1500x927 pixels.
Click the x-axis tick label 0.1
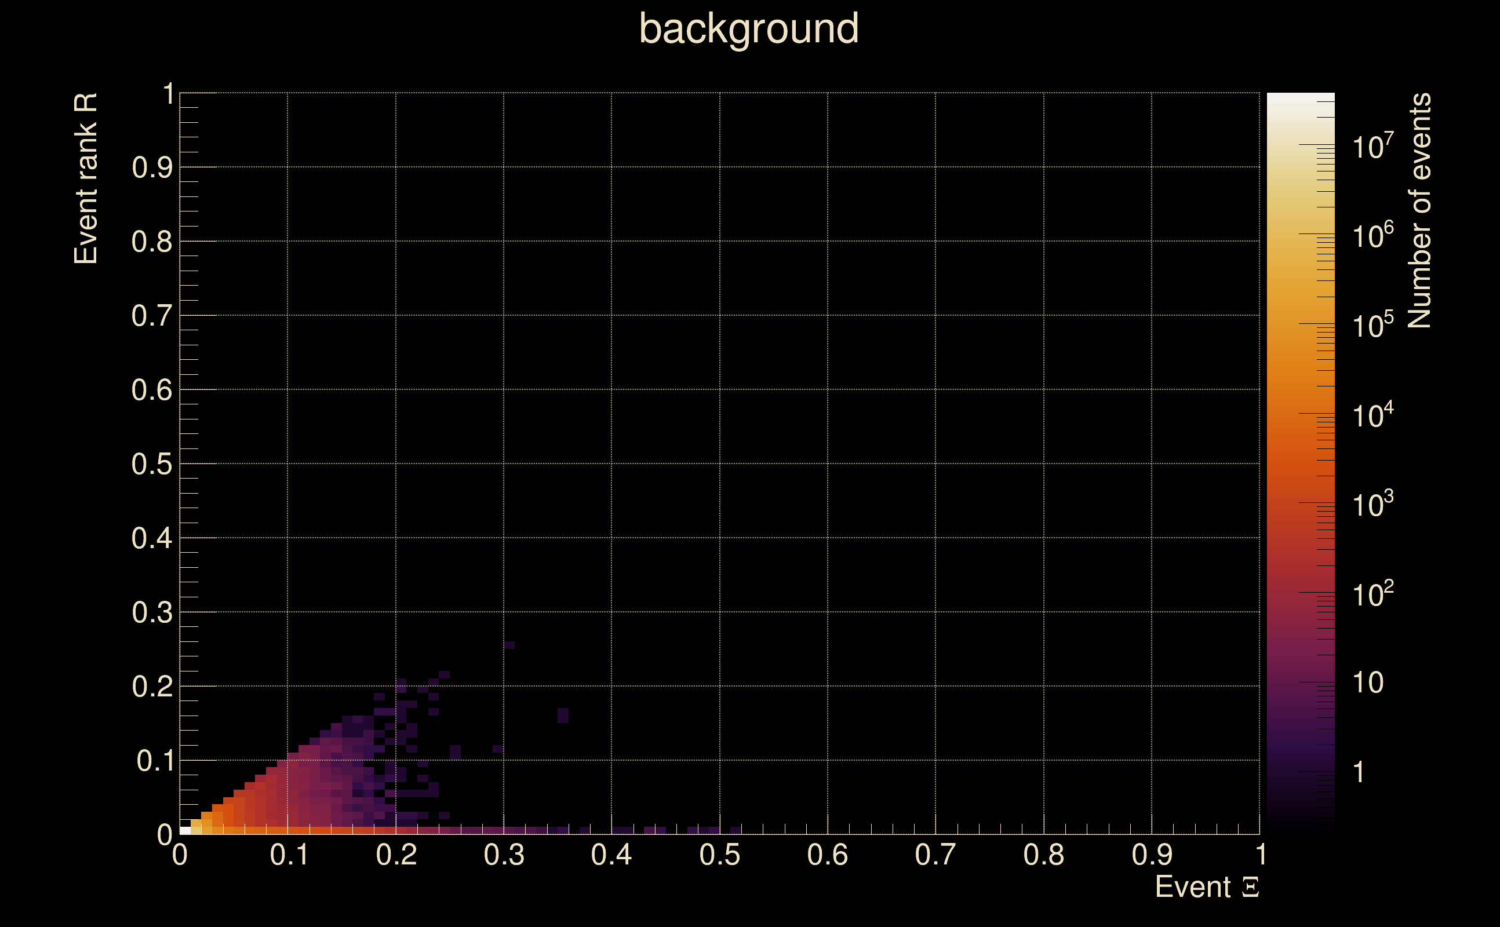pos(288,855)
